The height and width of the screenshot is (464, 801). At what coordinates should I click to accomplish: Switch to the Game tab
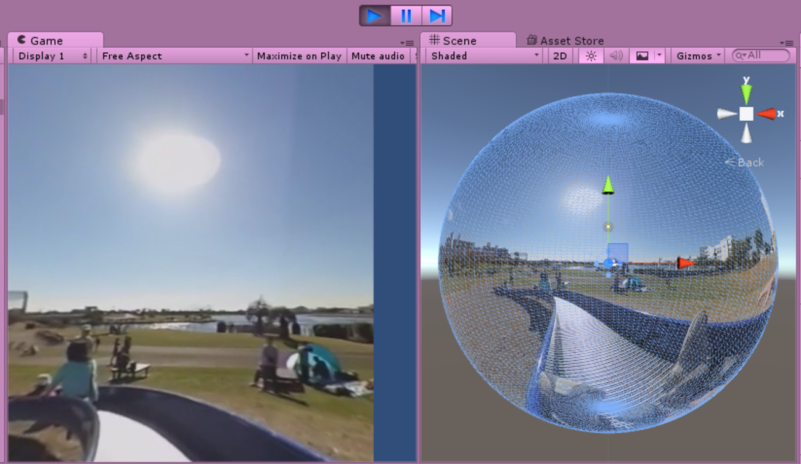click(55, 40)
